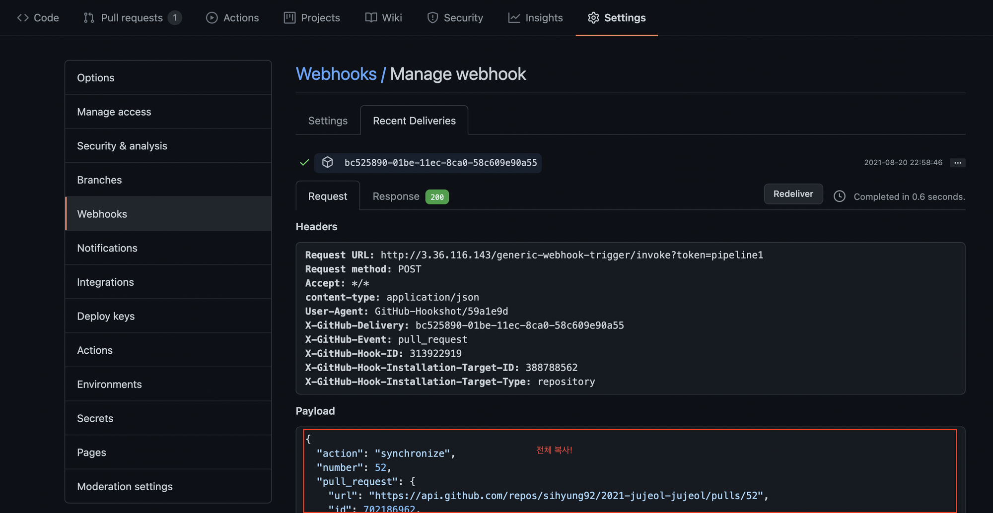Click the Wiki book icon
The height and width of the screenshot is (513, 993).
[371, 18]
